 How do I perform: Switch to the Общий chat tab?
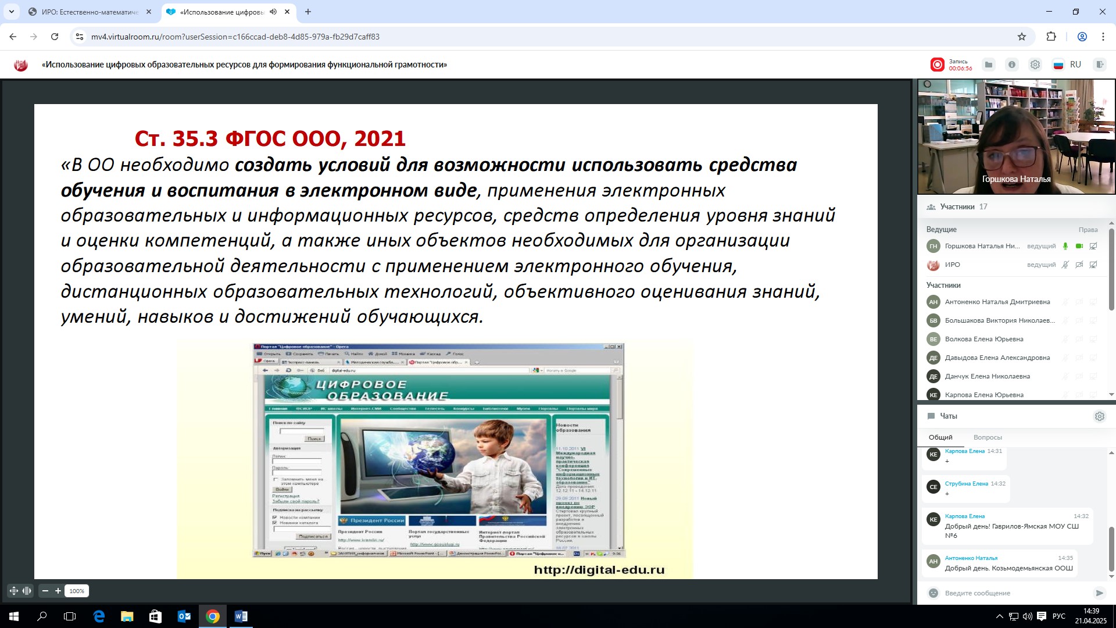pyautogui.click(x=940, y=437)
